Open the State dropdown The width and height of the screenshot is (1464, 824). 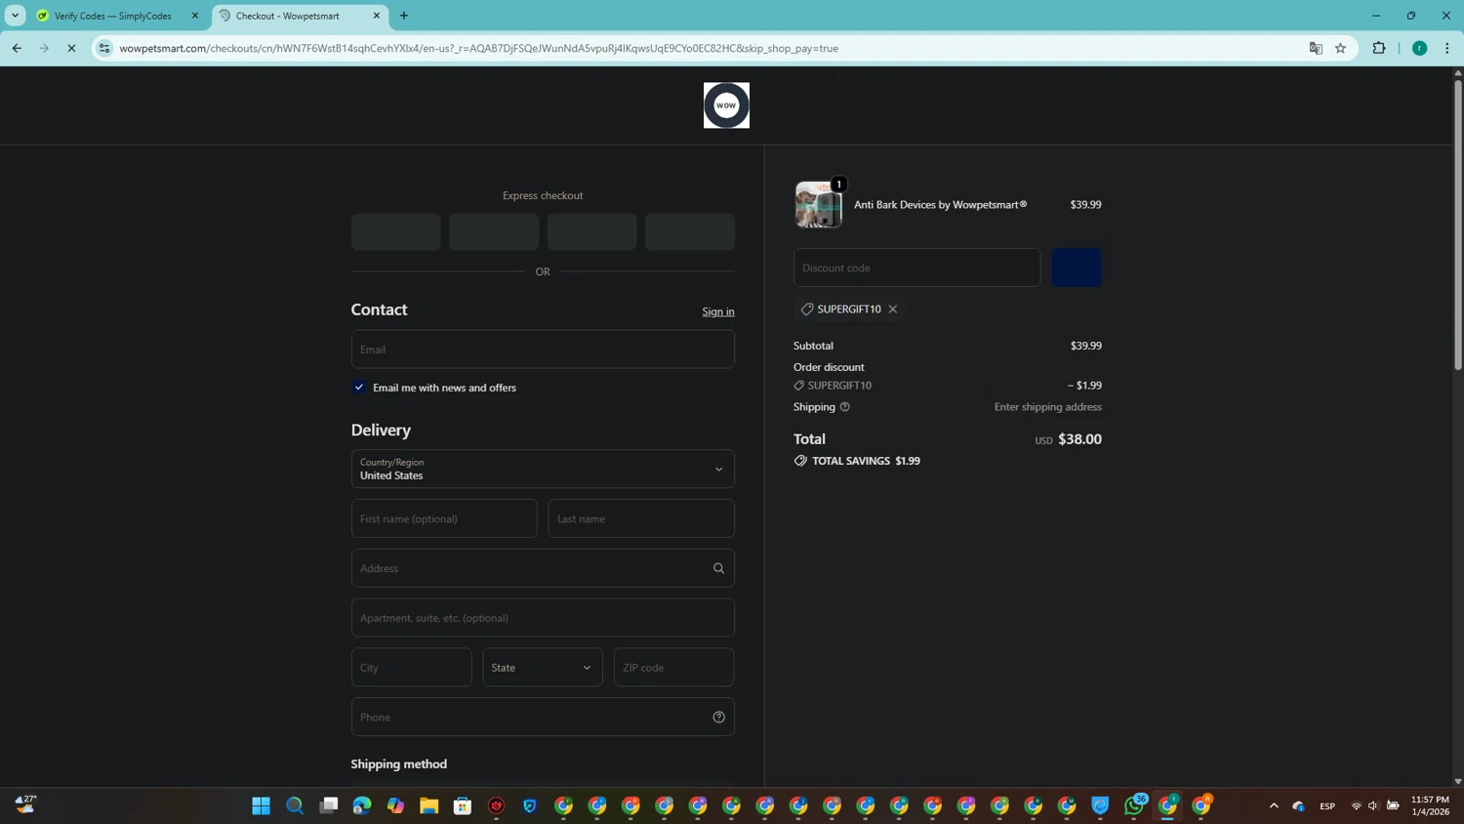tap(543, 668)
